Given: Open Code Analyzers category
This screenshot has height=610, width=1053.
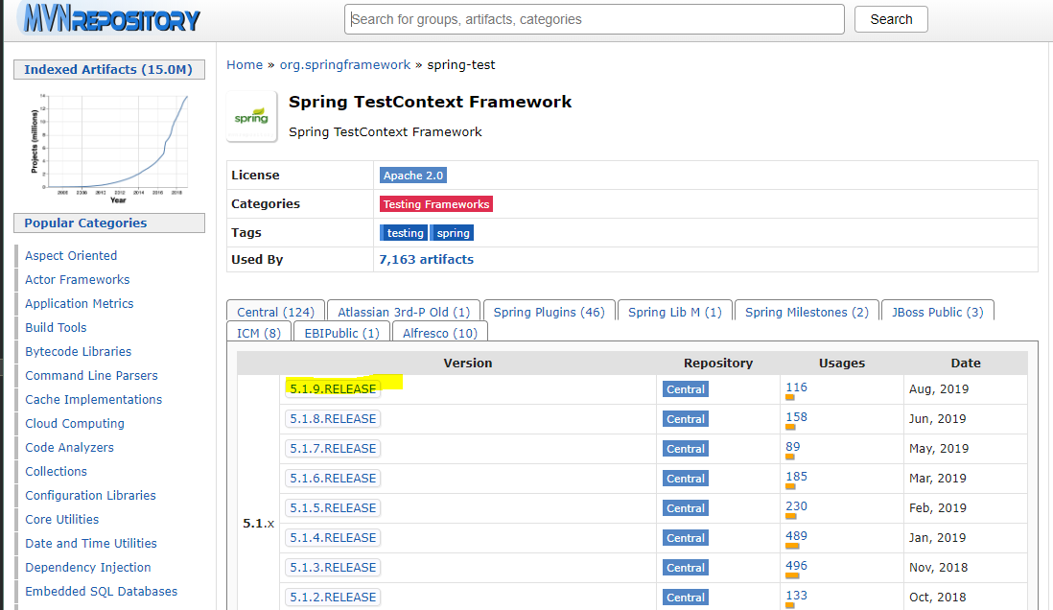Looking at the screenshot, I should click(69, 447).
